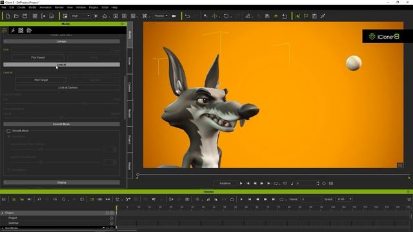Switch to the vertical Content tab
413x232 pixels.
(130, 87)
